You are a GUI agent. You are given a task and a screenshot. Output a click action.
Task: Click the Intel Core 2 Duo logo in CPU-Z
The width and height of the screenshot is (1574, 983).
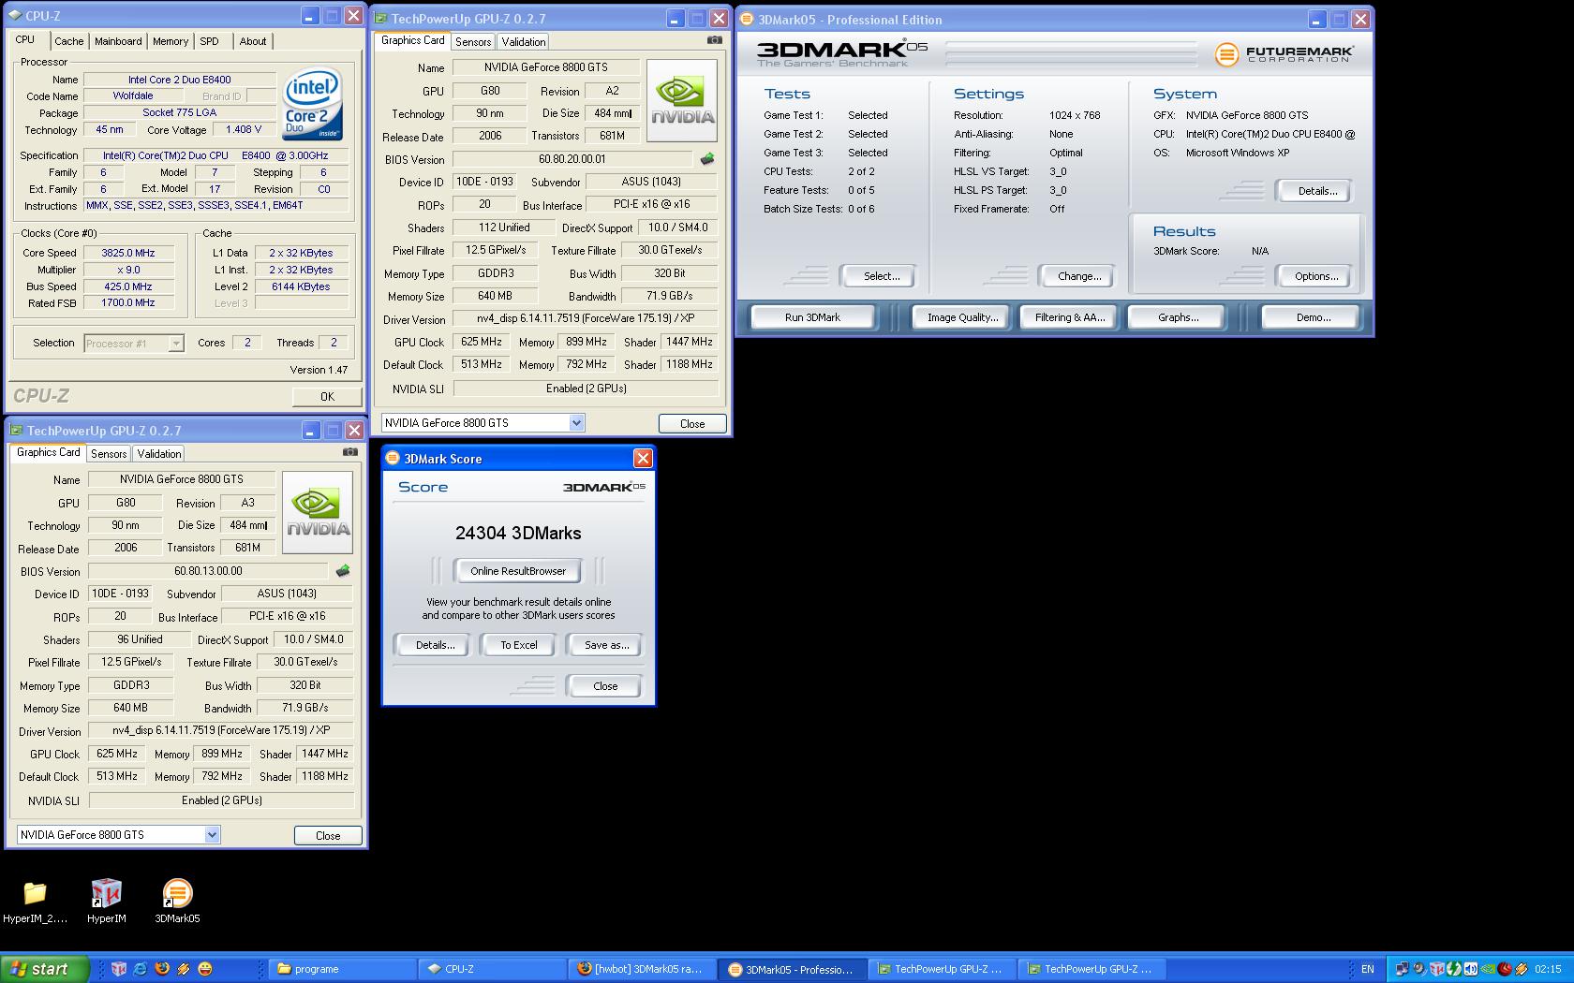(x=313, y=105)
